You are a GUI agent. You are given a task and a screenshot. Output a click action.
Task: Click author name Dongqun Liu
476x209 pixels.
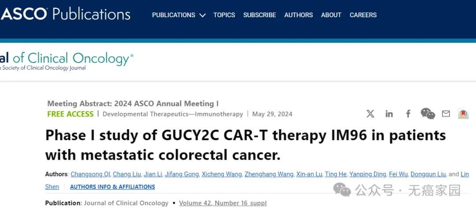428,174
